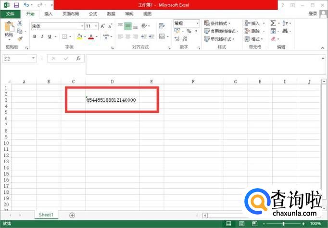Select the Format Painter brush

[20, 39]
